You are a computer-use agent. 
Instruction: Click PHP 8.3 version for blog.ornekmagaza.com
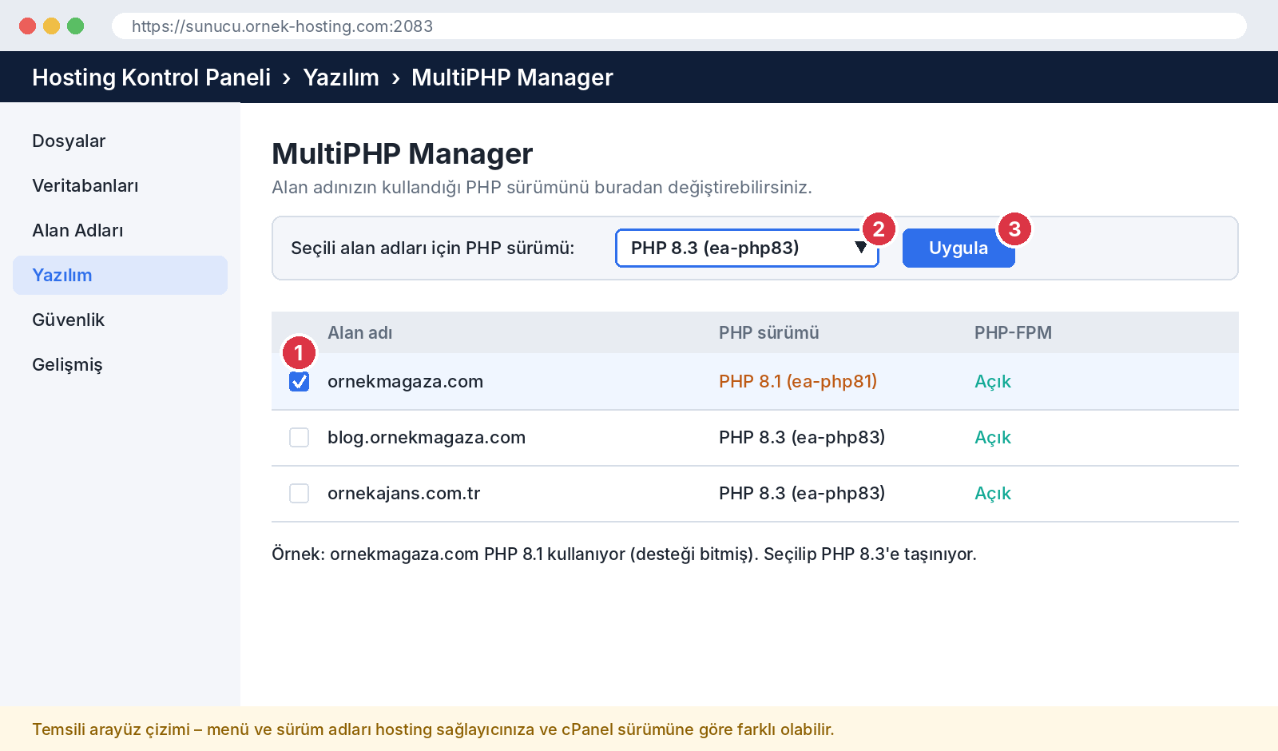point(802,438)
